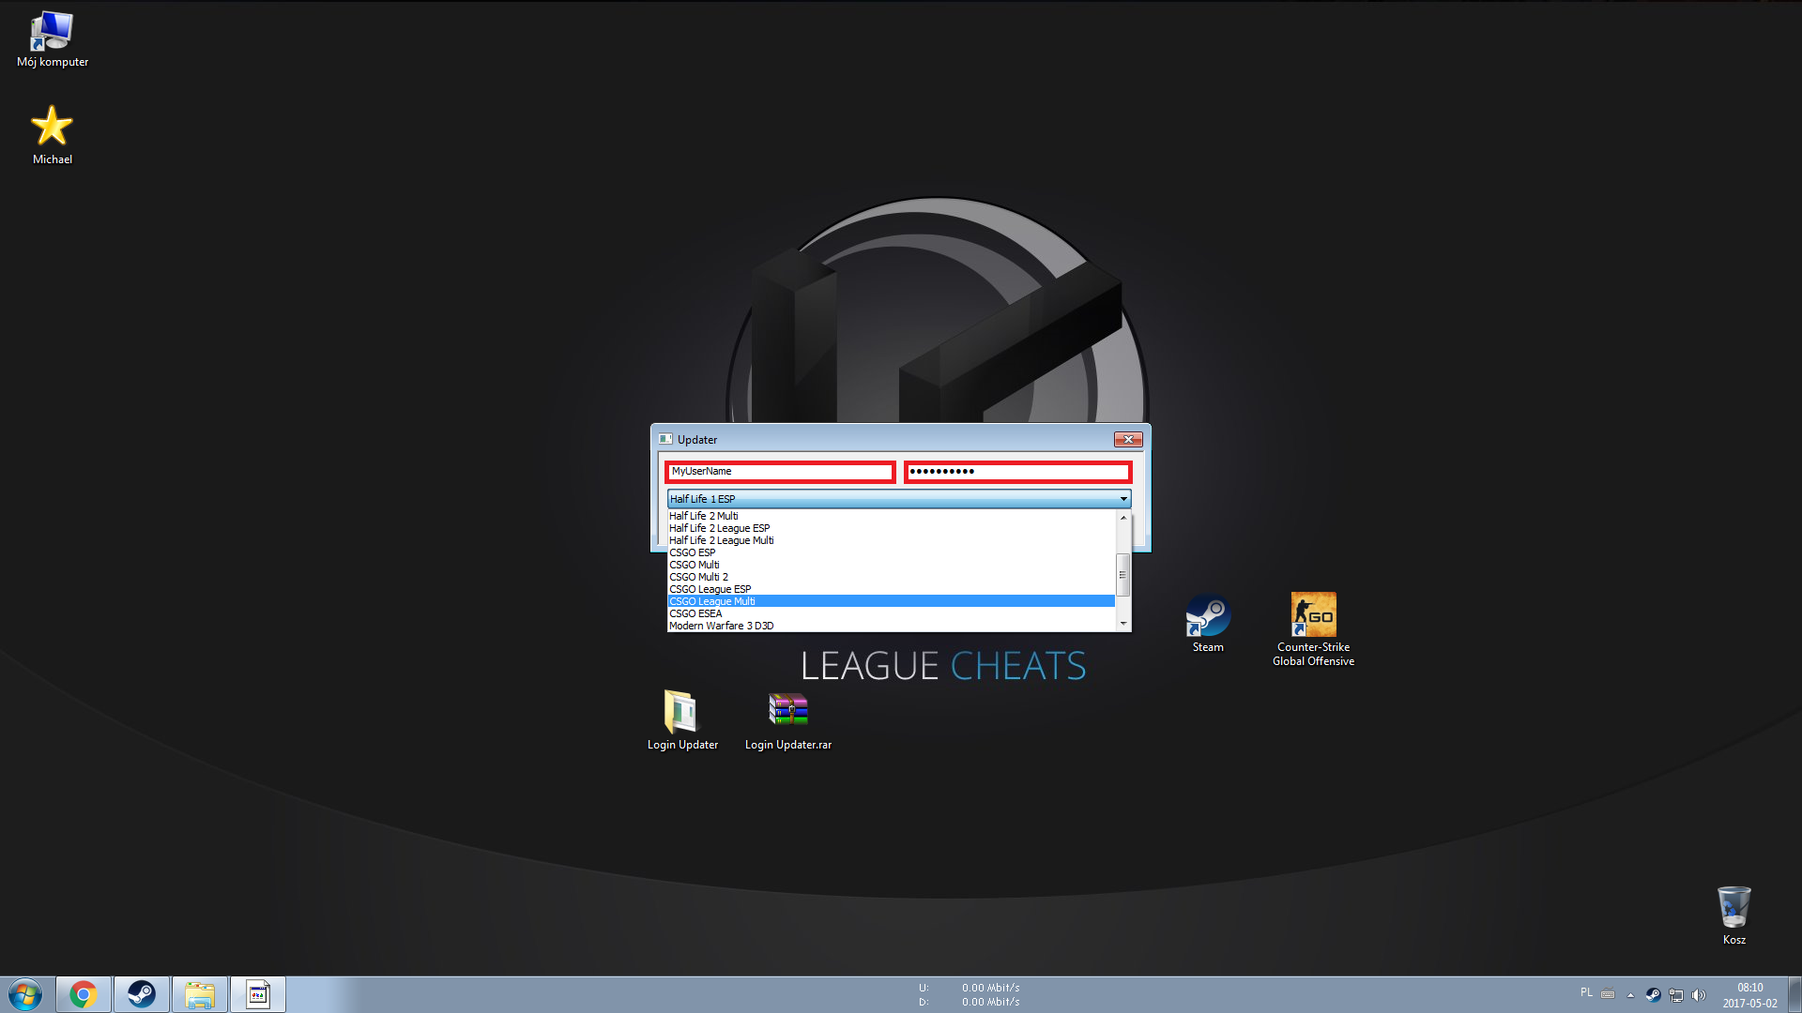The width and height of the screenshot is (1802, 1013).
Task: Select highlighted CSGO League Multi option
Action: tap(891, 601)
